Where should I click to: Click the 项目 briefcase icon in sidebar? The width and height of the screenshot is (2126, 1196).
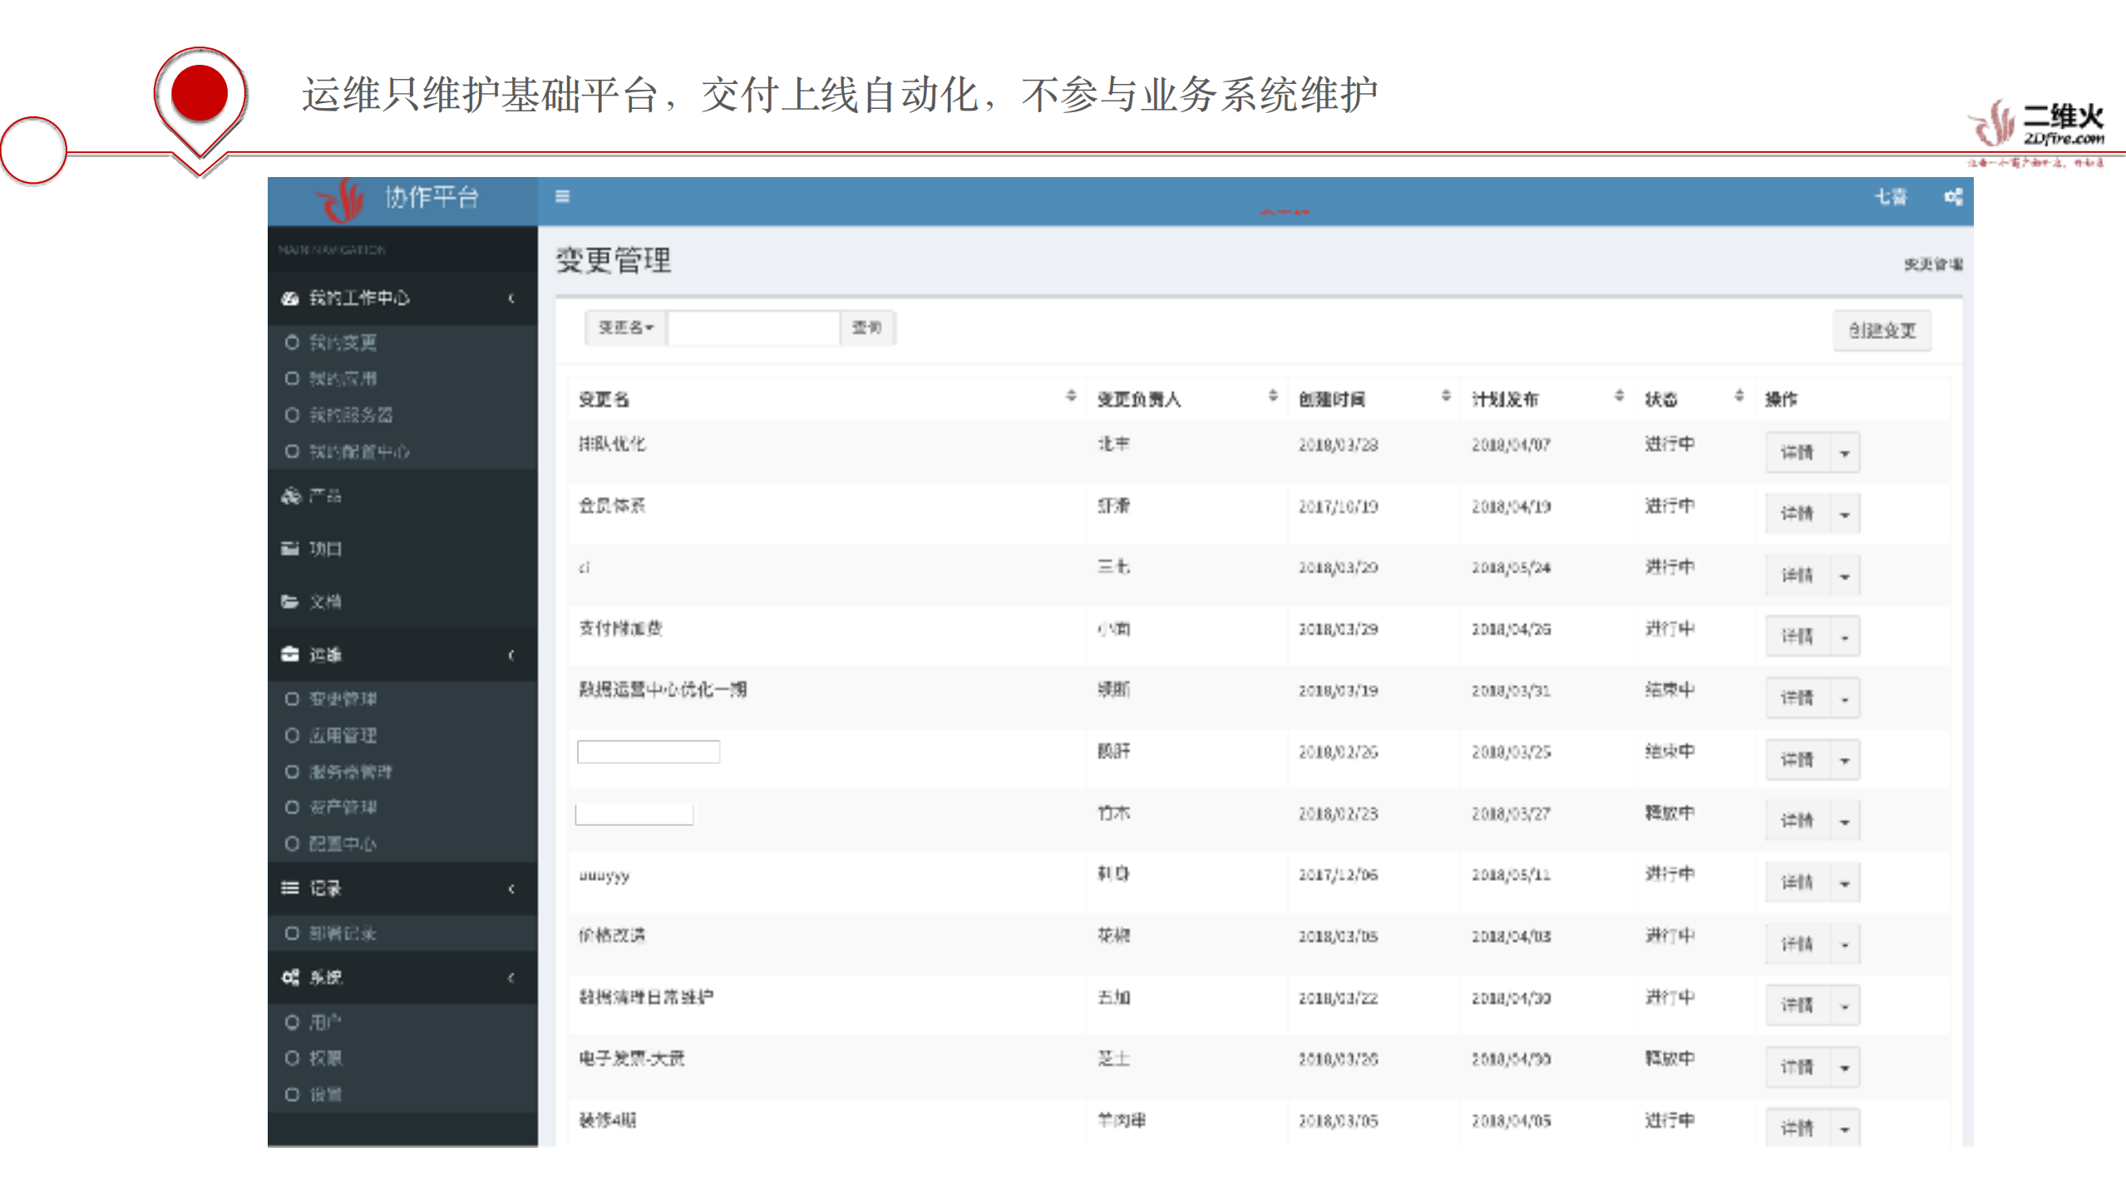(289, 549)
